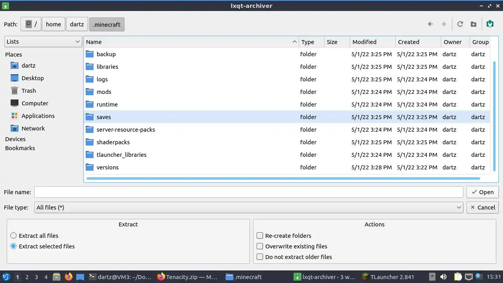Sort by the Type column

[x=312, y=42]
